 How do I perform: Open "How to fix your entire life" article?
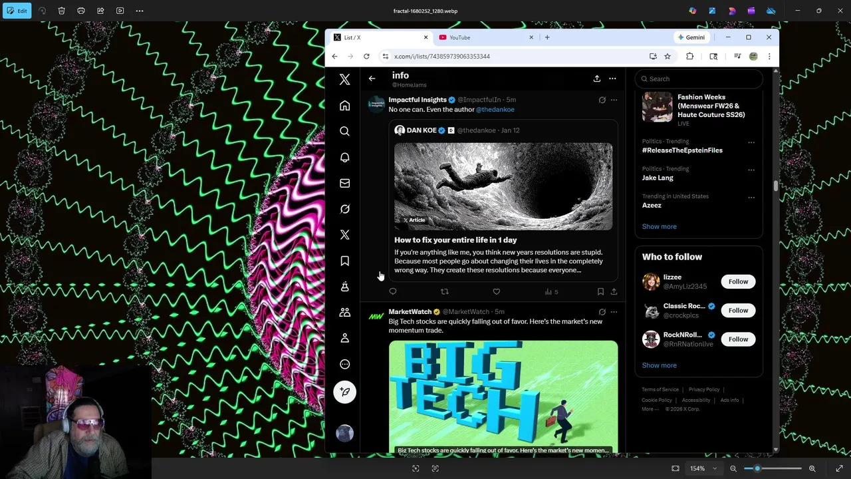coord(455,239)
